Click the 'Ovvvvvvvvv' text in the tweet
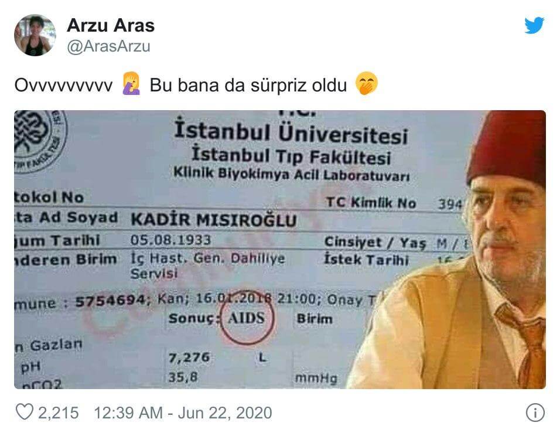Image resolution: width=560 pixels, height=436 pixels. (63, 85)
